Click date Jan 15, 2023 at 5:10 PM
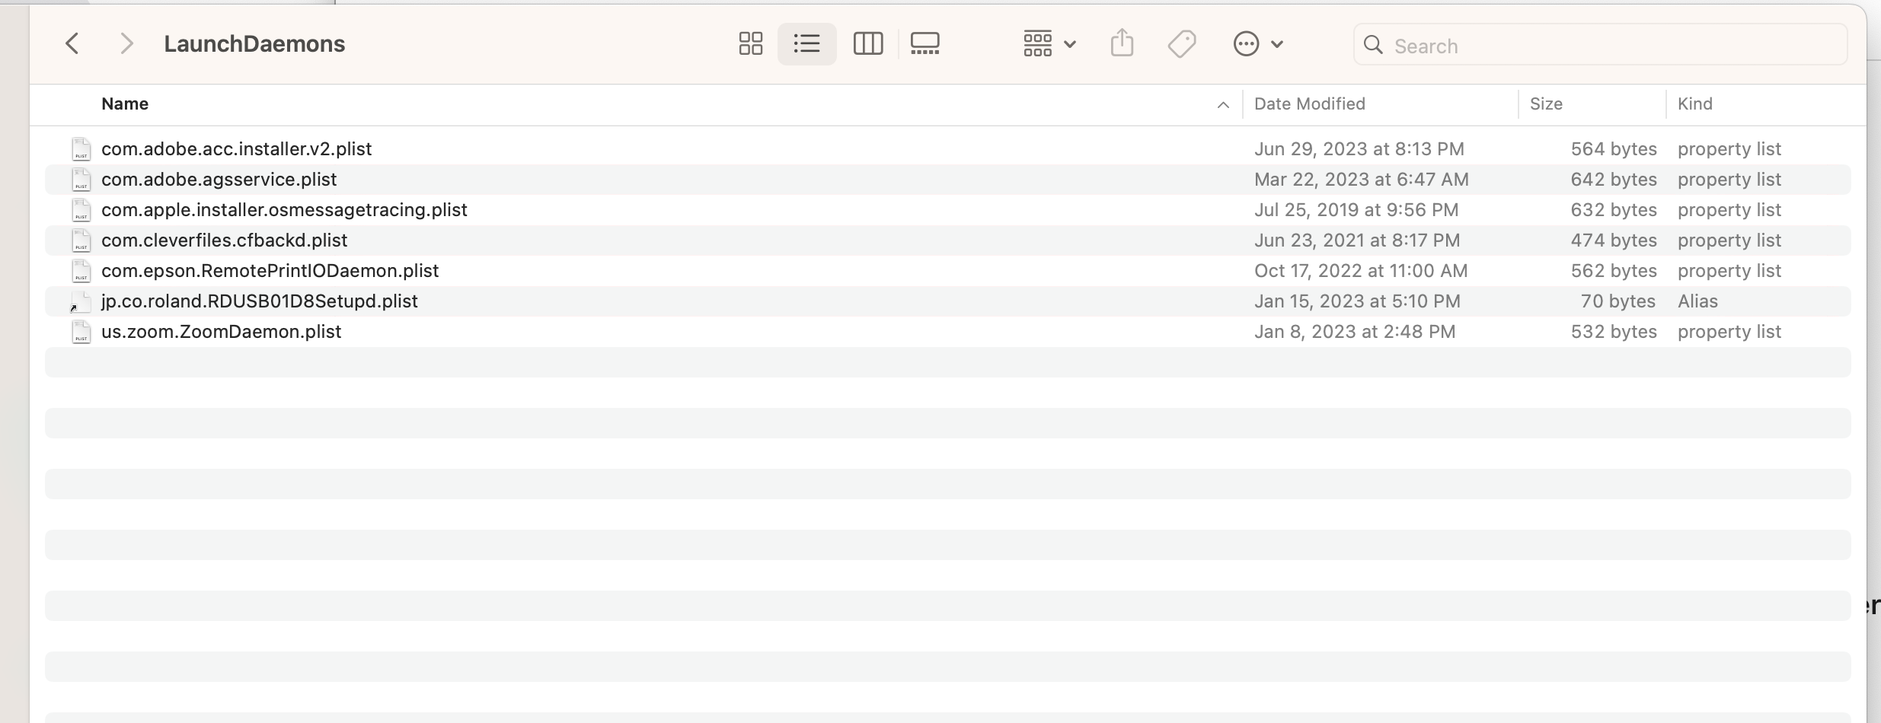The image size is (1881, 723). click(x=1357, y=301)
